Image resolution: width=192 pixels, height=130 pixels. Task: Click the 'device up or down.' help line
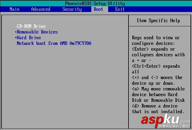(x=153, y=83)
